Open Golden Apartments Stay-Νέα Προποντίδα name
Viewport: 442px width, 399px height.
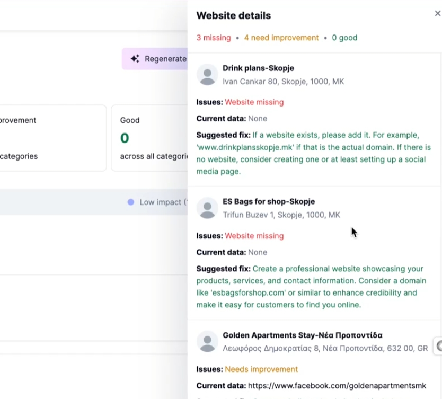tap(303, 335)
